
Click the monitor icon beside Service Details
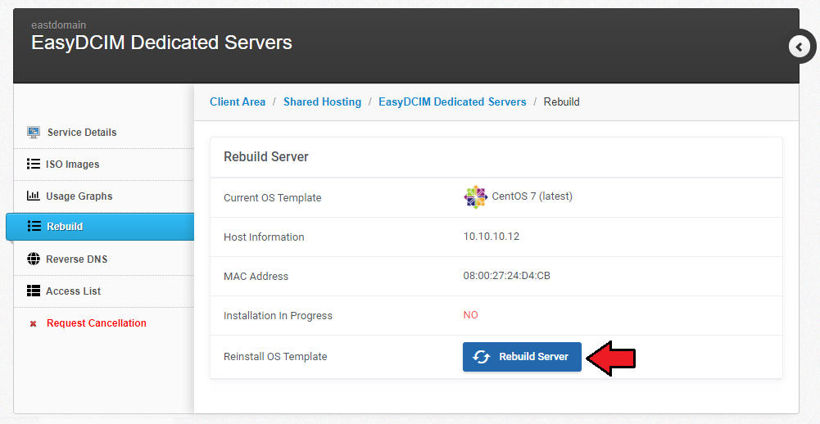coord(34,133)
